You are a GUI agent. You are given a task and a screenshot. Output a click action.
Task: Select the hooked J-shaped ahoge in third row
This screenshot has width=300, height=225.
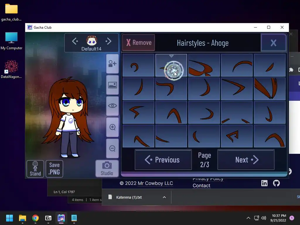[270, 112]
